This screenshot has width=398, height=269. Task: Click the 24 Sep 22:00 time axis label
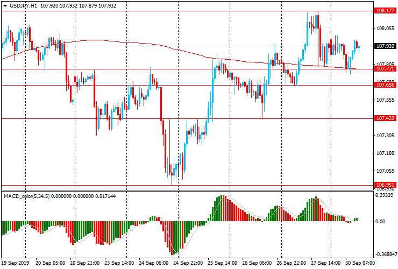coord(188,264)
